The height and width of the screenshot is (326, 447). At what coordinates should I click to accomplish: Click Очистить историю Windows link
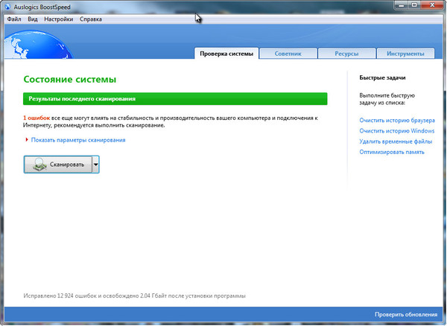[x=397, y=131]
